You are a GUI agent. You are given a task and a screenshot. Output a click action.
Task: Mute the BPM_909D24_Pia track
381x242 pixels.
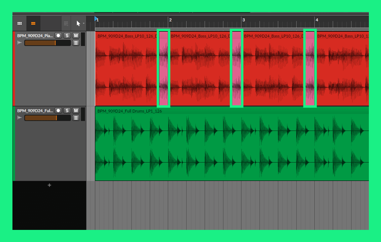pos(76,36)
